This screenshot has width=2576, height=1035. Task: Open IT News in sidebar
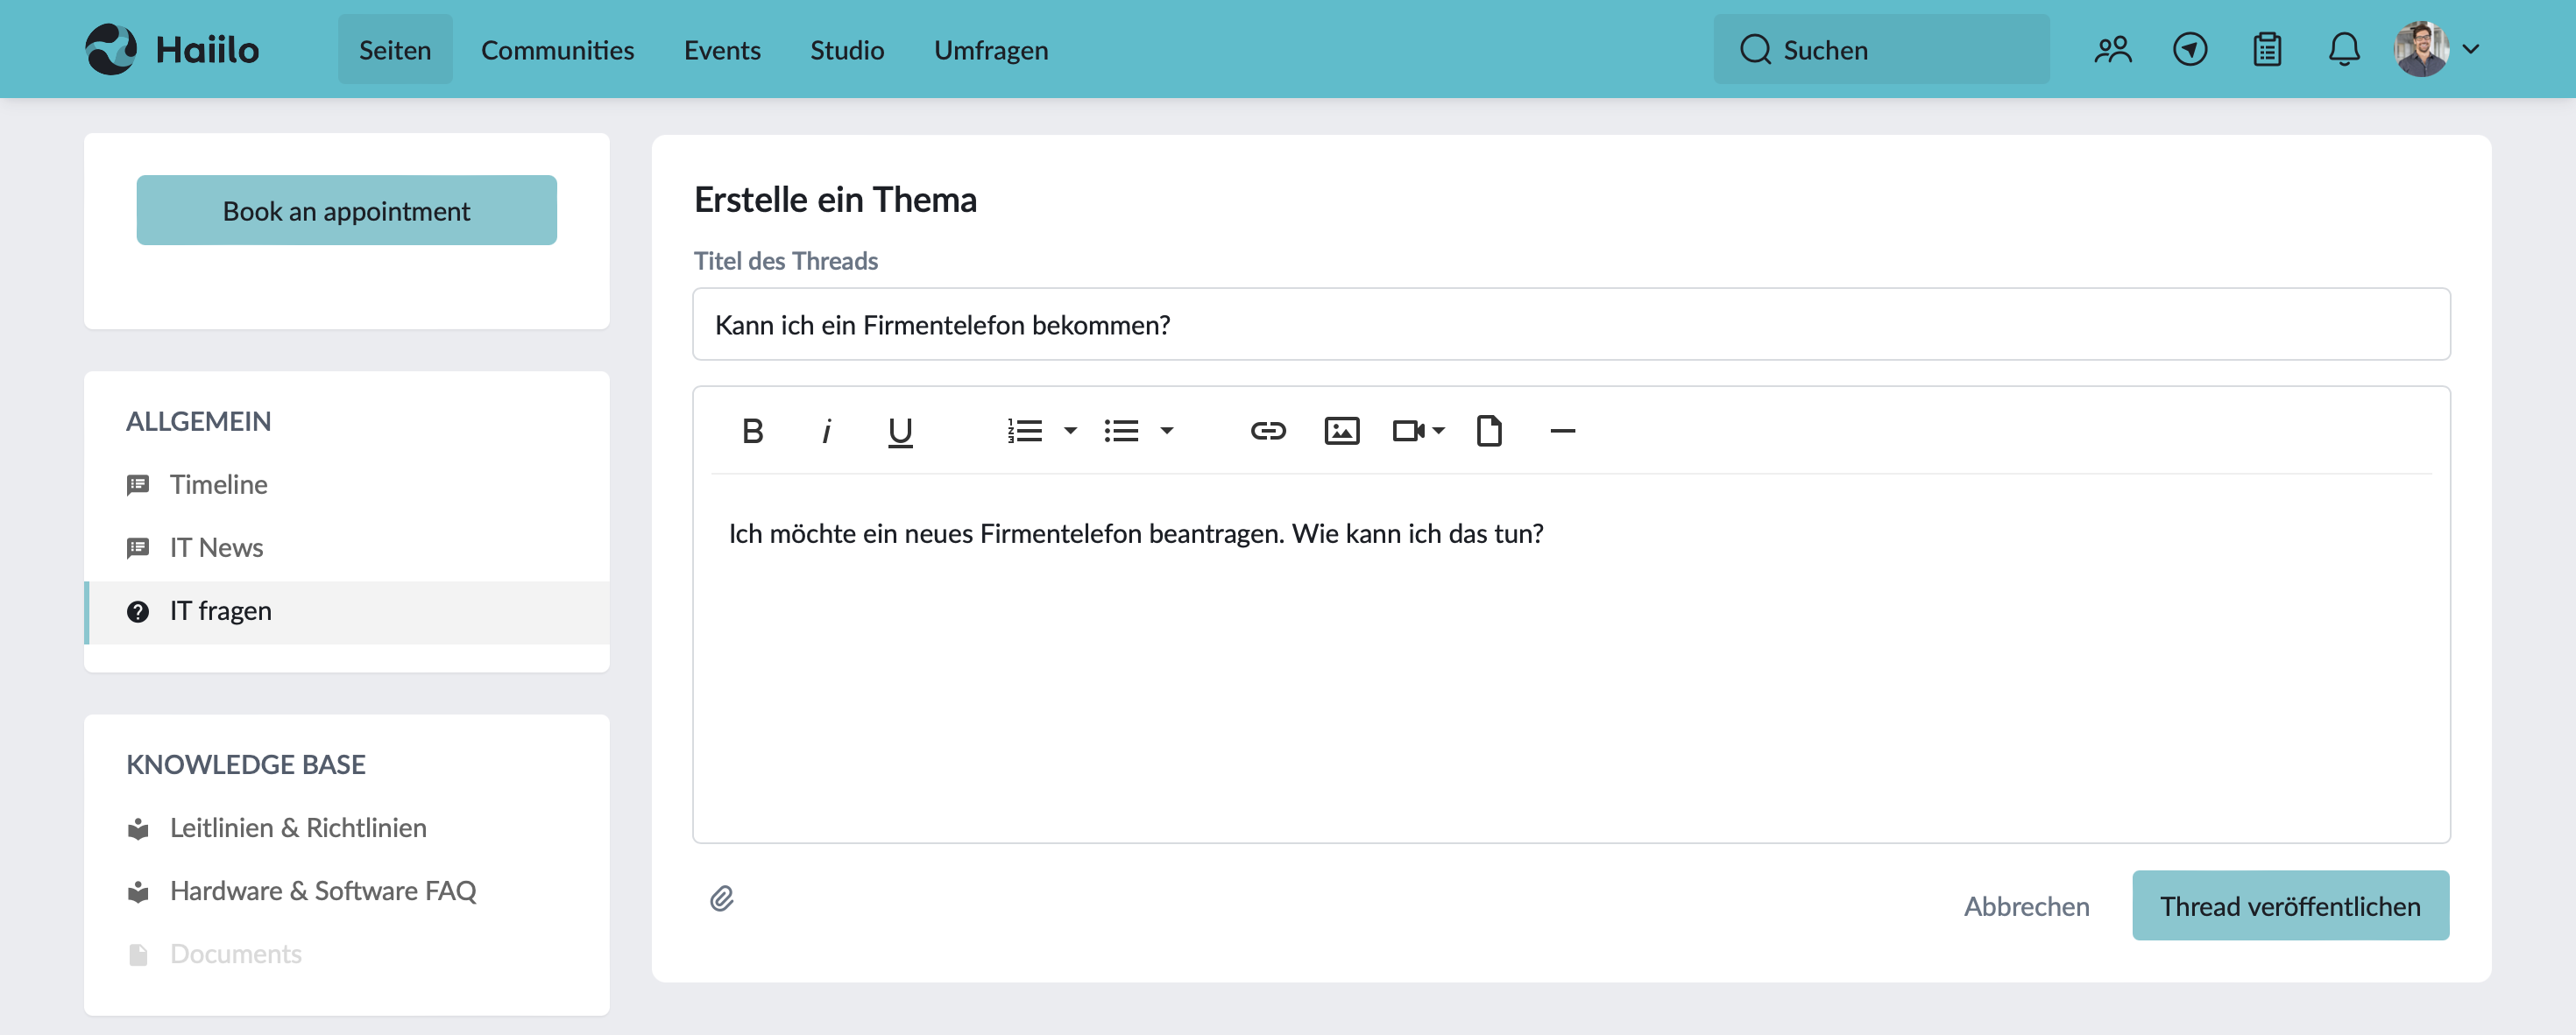coord(347,547)
